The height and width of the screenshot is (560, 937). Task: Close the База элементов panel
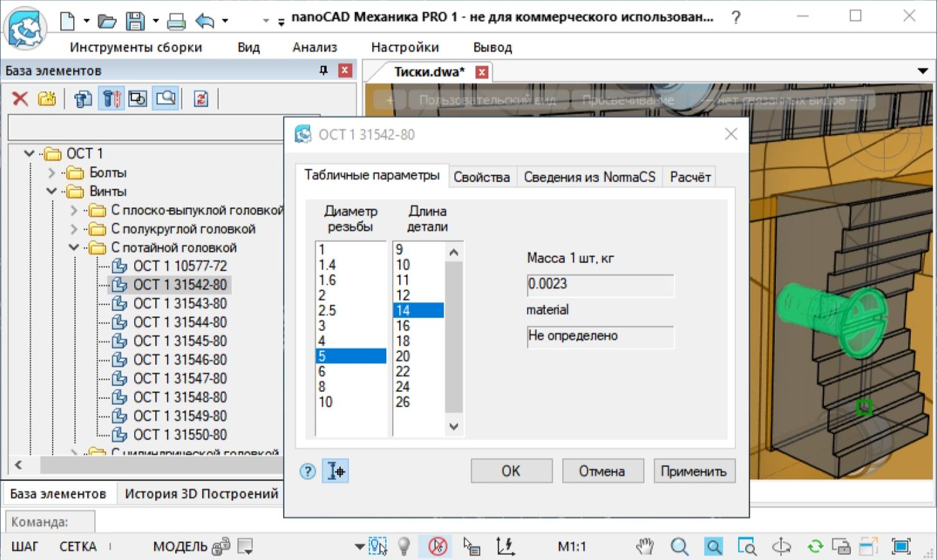345,71
